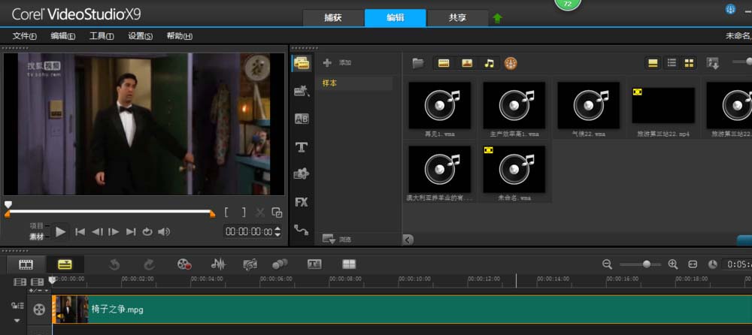The image size is (752, 335).
Task: Open the system volume control
Action: pos(164,232)
